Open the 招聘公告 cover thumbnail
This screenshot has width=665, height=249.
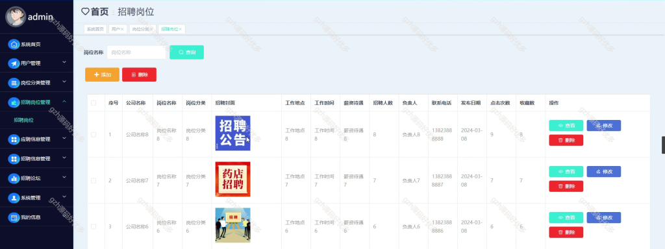pyautogui.click(x=233, y=133)
